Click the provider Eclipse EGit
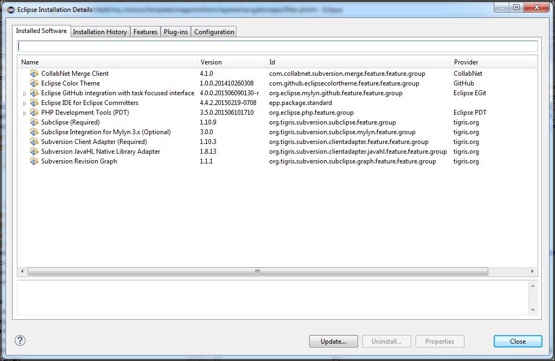The height and width of the screenshot is (361, 555). pyautogui.click(x=470, y=93)
